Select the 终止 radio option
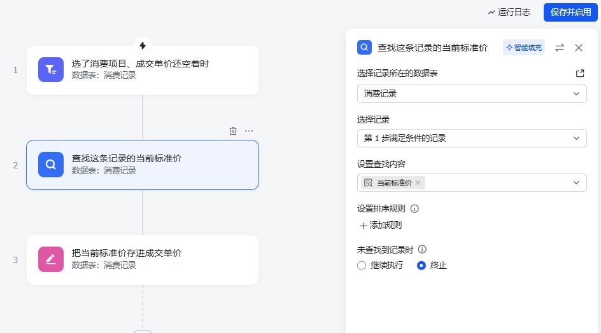601x333 pixels. [421, 265]
